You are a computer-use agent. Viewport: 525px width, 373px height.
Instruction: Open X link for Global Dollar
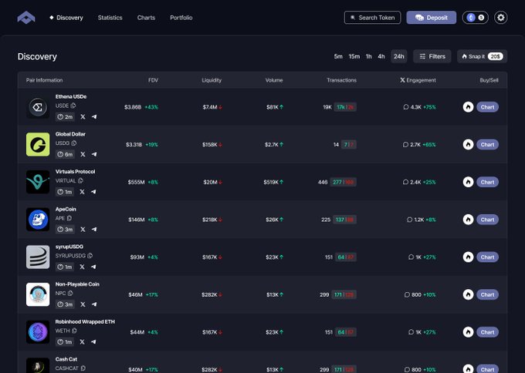[83, 154]
